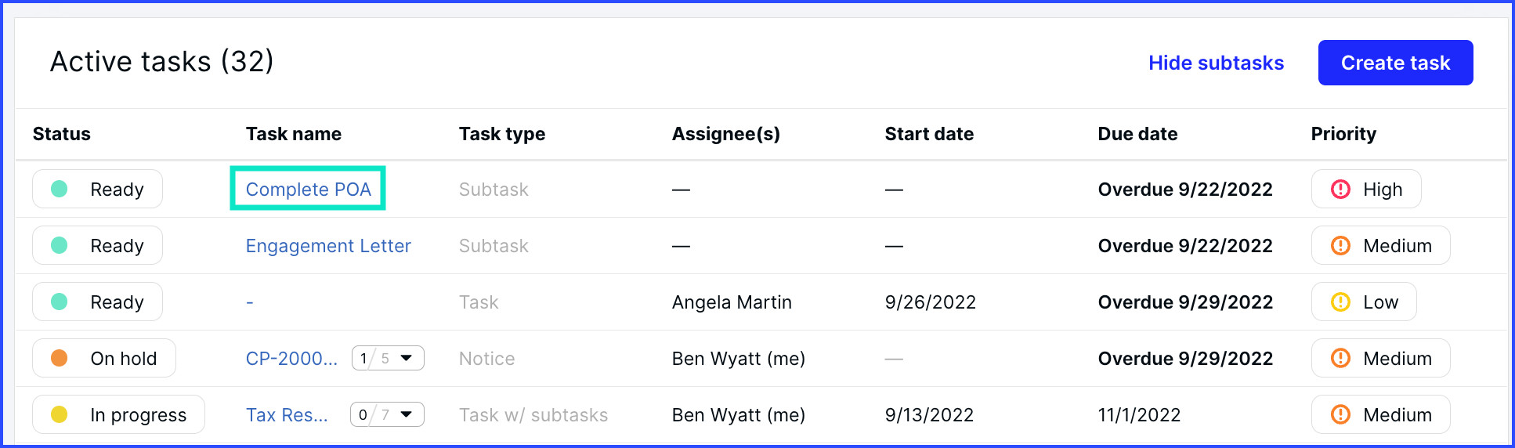The width and height of the screenshot is (1515, 448).
Task: Open the unnamed dash task link
Action: click(250, 302)
